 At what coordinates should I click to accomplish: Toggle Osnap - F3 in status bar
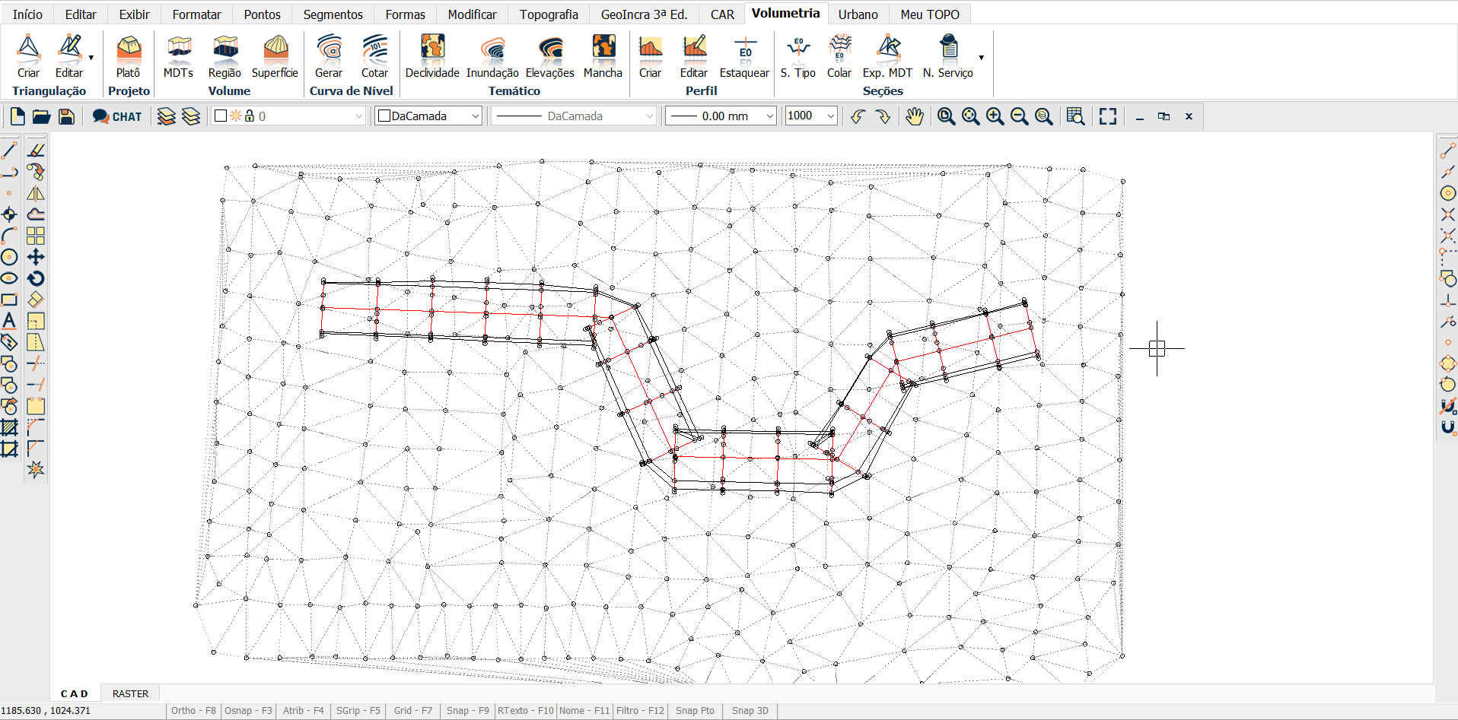[x=248, y=711]
